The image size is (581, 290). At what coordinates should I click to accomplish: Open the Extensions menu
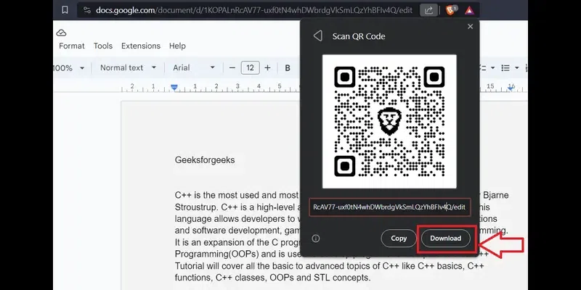pos(141,46)
